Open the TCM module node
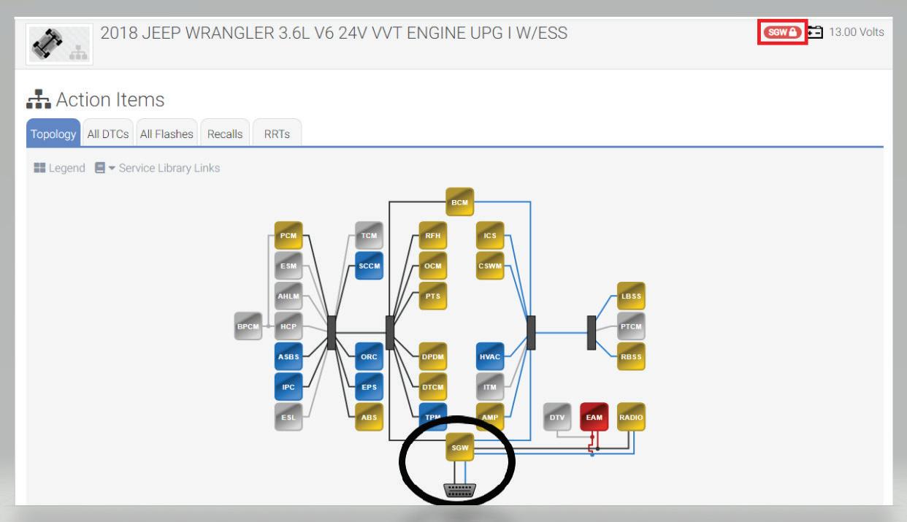The height and width of the screenshot is (522, 907). click(x=369, y=236)
